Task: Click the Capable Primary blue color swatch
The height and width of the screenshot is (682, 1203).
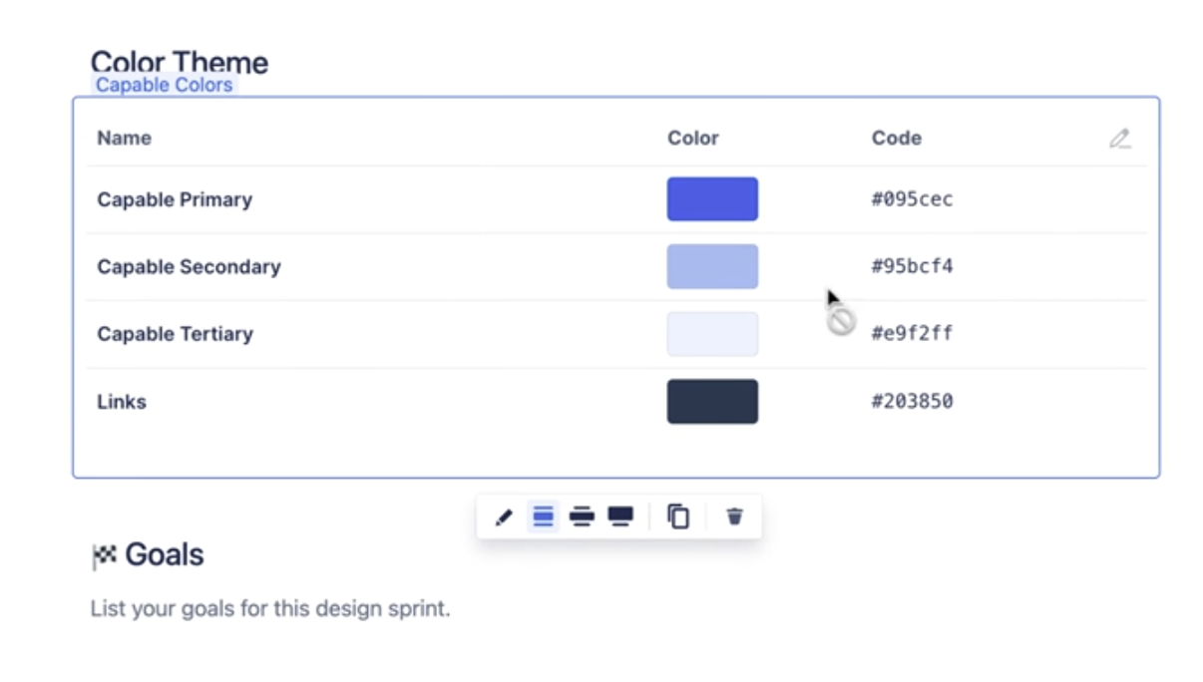Action: pyautogui.click(x=712, y=199)
